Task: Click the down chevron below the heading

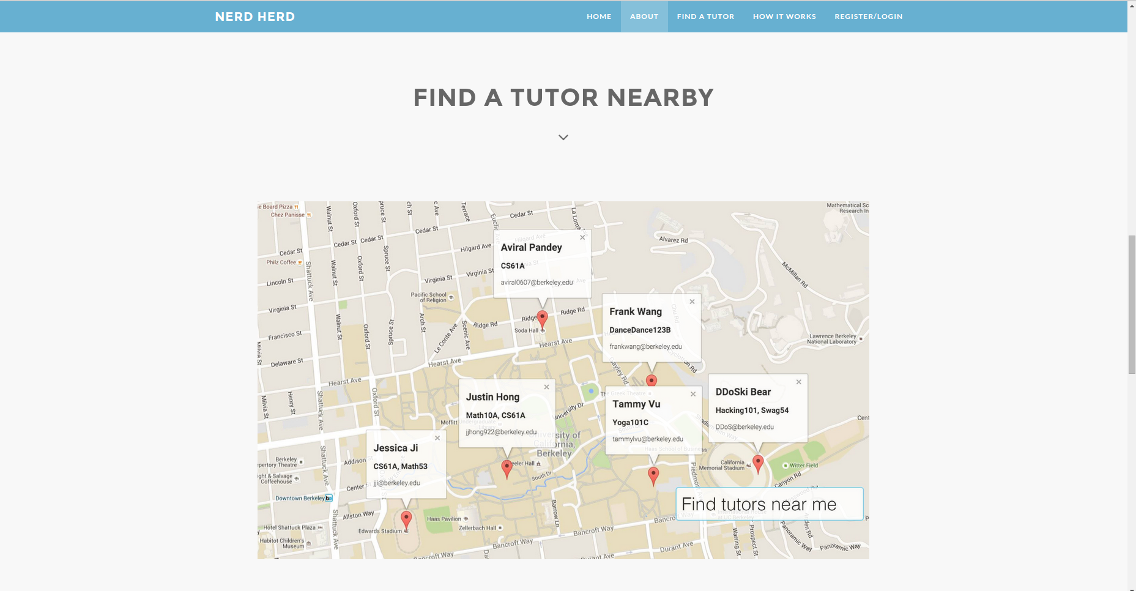Action: pyautogui.click(x=563, y=138)
